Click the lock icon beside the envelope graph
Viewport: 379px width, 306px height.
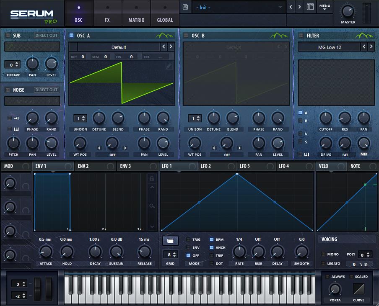[152, 178]
